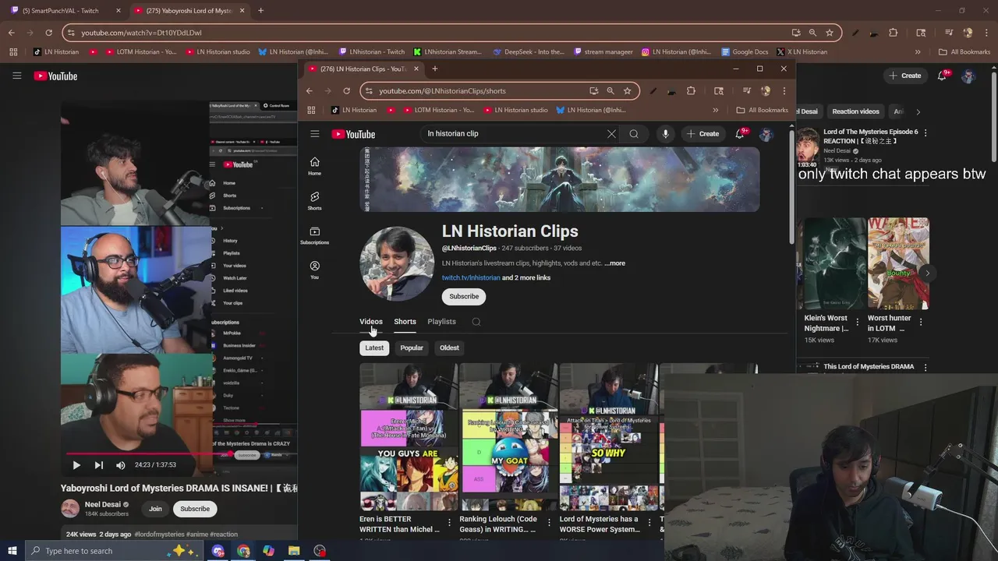Show hidden bookmarks chevron in background window
This screenshot has height=561, width=998.
(918, 52)
